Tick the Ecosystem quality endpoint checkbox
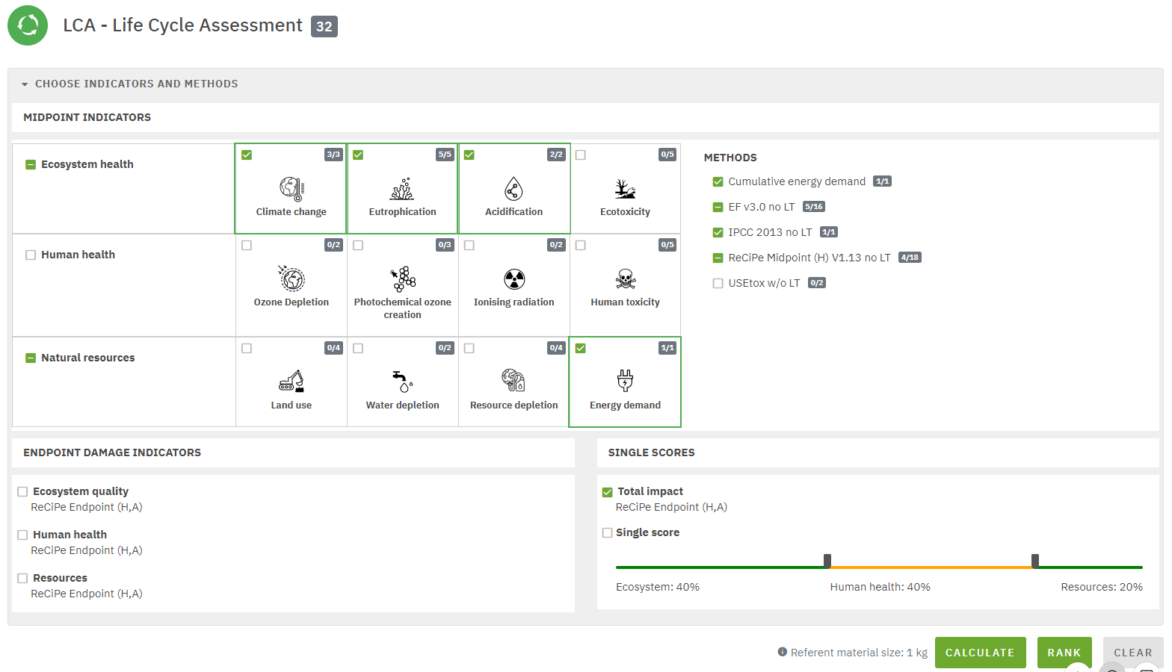 (x=22, y=492)
